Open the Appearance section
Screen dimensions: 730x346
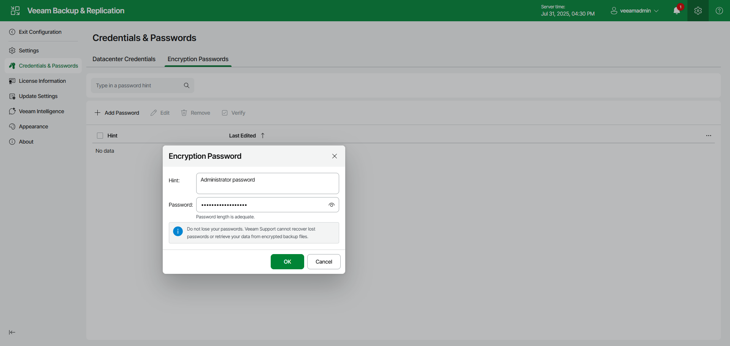[x=33, y=126]
